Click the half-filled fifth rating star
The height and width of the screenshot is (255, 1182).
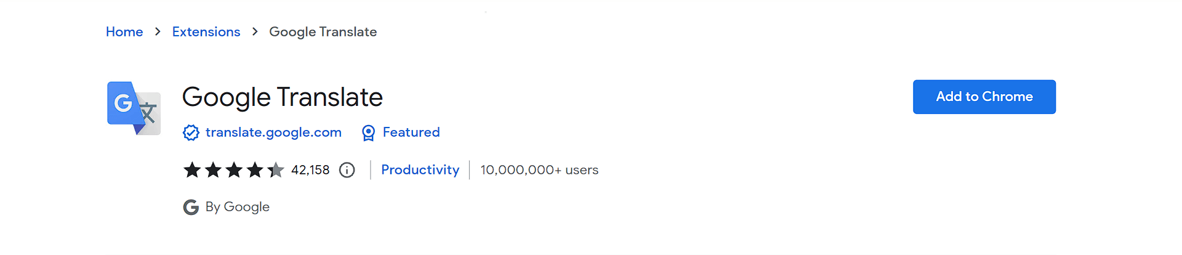coord(276,169)
